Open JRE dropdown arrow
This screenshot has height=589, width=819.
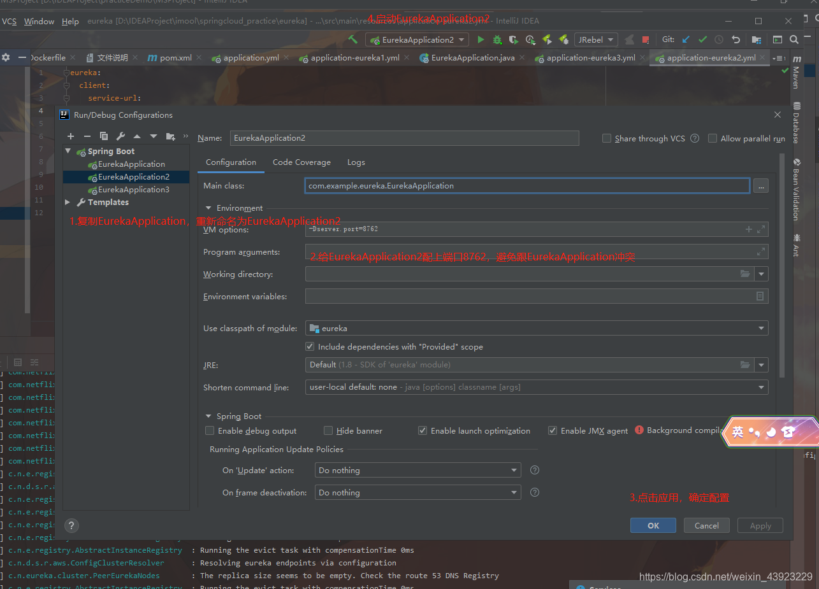coord(761,365)
